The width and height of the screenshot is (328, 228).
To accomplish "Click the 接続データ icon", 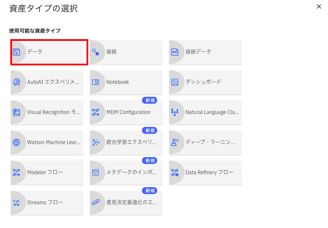I will pos(175,52).
